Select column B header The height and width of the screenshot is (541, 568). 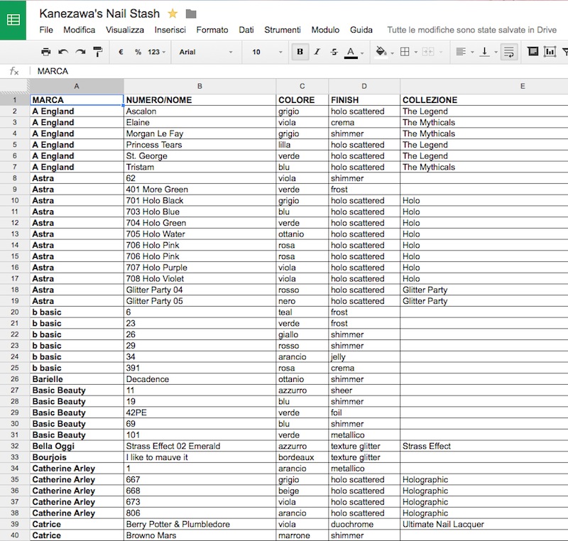[x=200, y=86]
